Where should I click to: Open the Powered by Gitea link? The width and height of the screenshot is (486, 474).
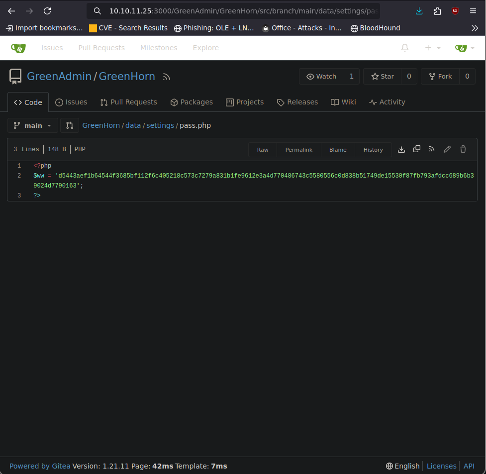click(40, 466)
